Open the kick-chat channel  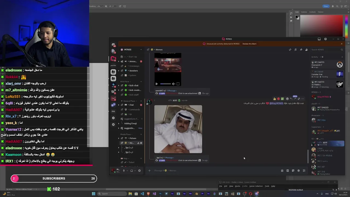pyautogui.click(x=132, y=85)
